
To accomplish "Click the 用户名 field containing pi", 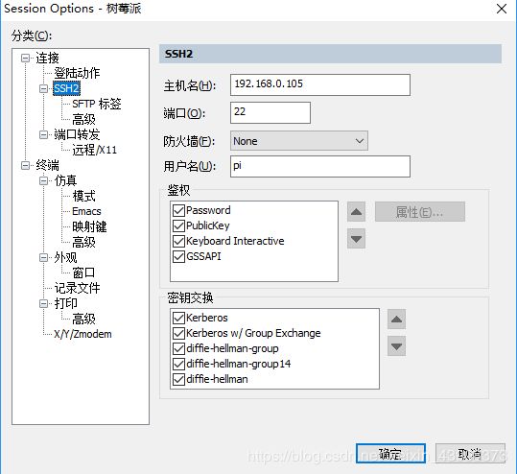I will coord(319,167).
